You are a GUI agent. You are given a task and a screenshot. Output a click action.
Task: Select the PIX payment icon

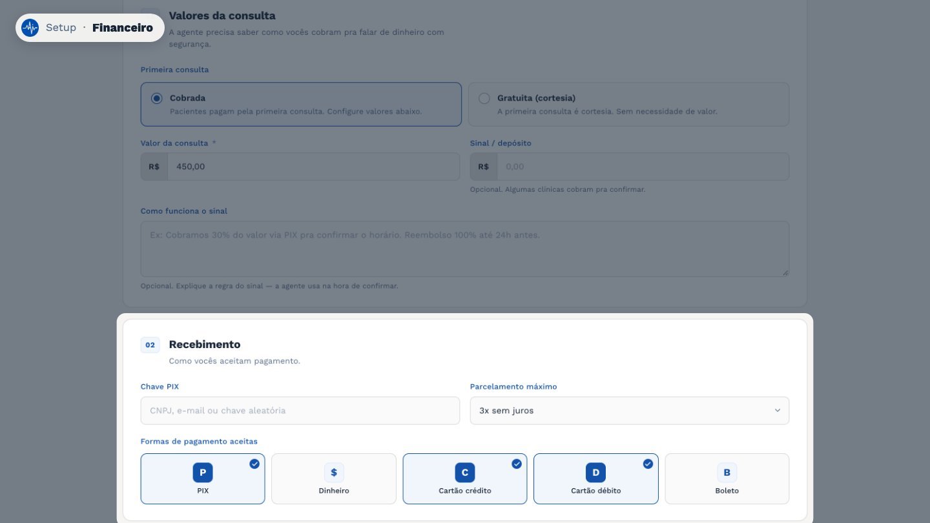pyautogui.click(x=203, y=473)
